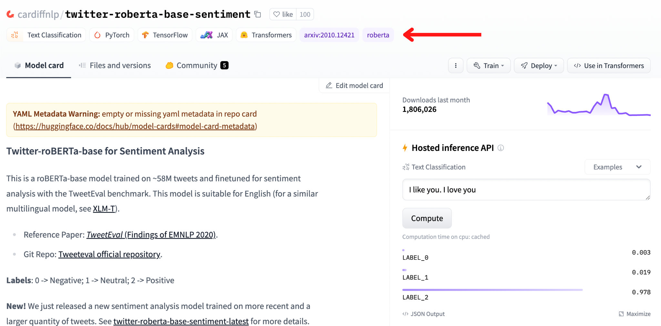Image resolution: width=661 pixels, height=326 pixels.
Task: Click the roberta tag
Action: (378, 35)
